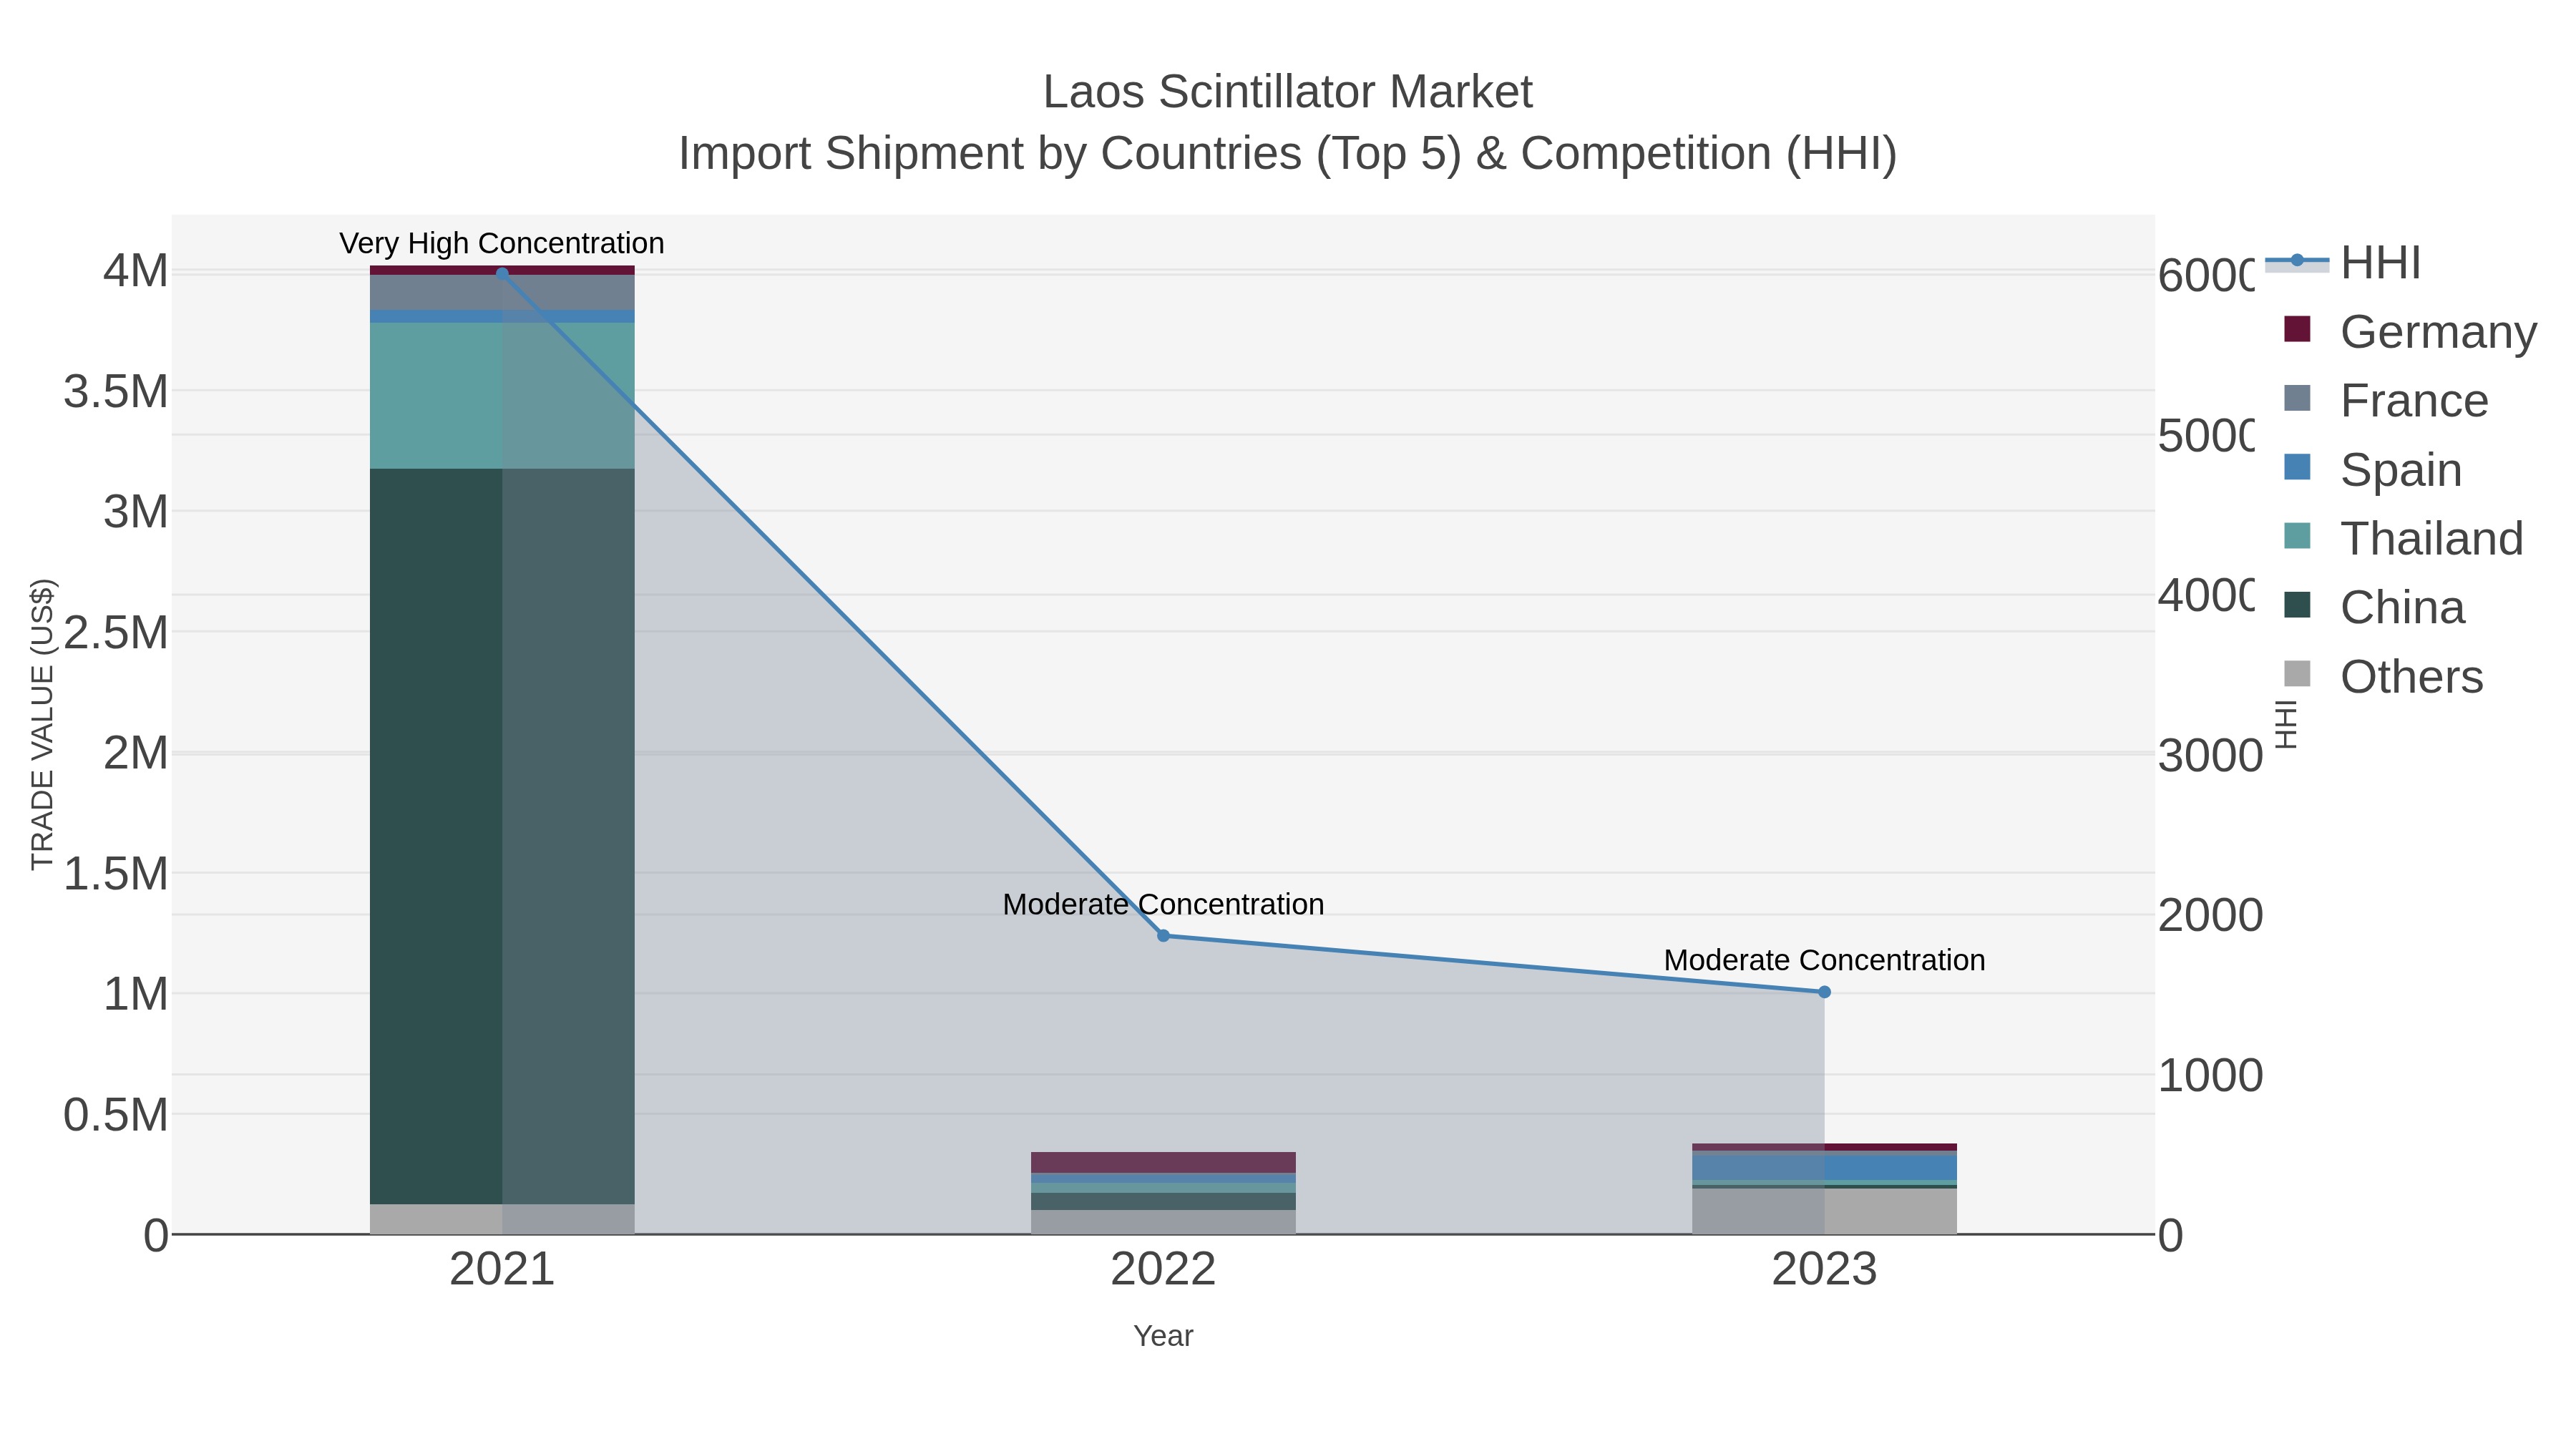The image size is (2576, 1449).
Task: Click the Germany segment atop the 2023 bar
Action: tap(1824, 1147)
